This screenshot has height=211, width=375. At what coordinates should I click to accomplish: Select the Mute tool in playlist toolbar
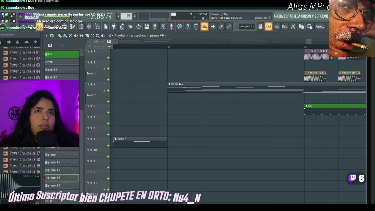click(76, 35)
